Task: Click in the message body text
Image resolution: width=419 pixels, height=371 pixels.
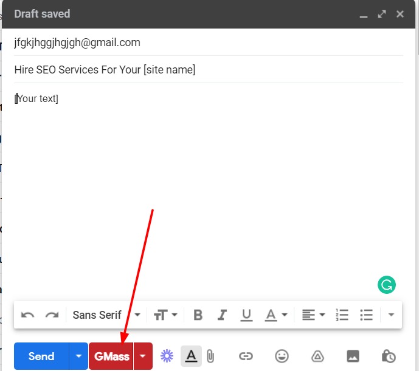Action: coord(36,98)
